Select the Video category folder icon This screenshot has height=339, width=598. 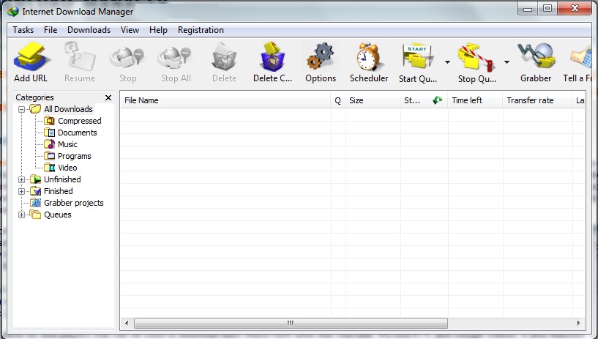tap(50, 168)
